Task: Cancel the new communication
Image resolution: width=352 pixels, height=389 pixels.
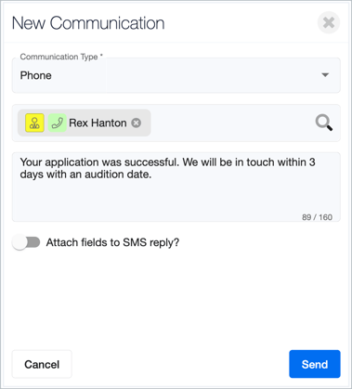Action: (x=42, y=364)
